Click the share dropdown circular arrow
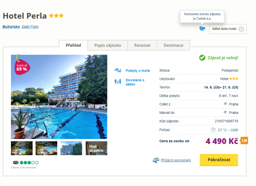This screenshot has width=256, height=186. pyautogui.click(x=241, y=29)
